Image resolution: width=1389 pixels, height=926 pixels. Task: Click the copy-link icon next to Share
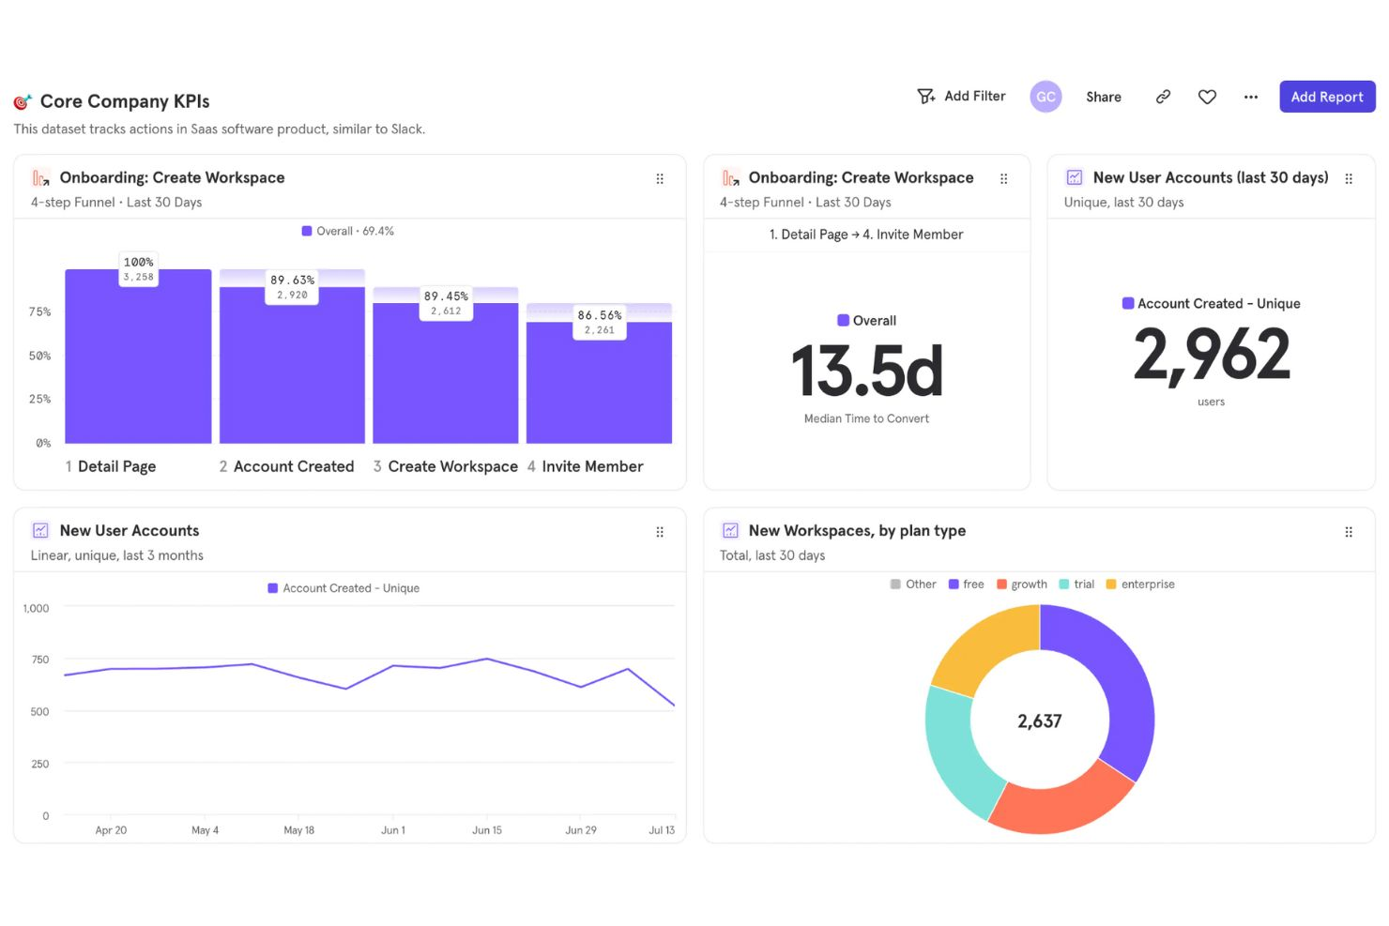[1163, 96]
